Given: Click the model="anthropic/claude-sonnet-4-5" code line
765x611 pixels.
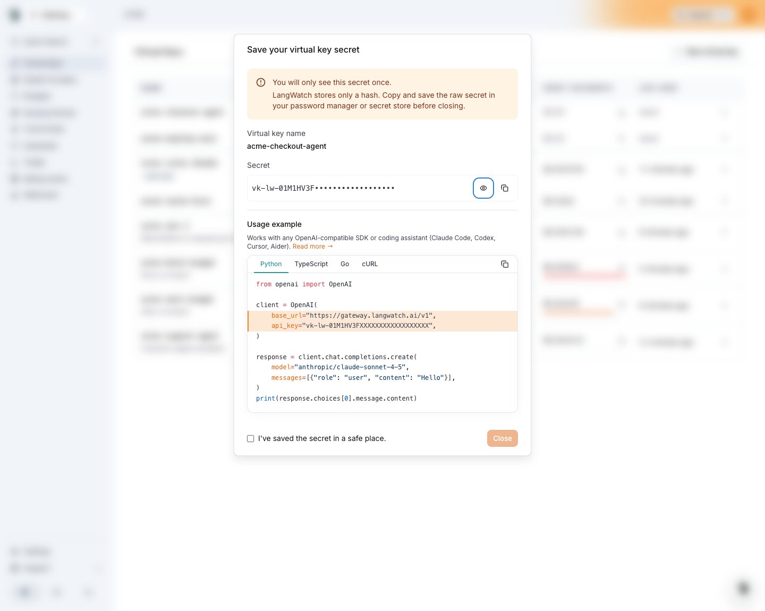Looking at the screenshot, I should (x=340, y=367).
